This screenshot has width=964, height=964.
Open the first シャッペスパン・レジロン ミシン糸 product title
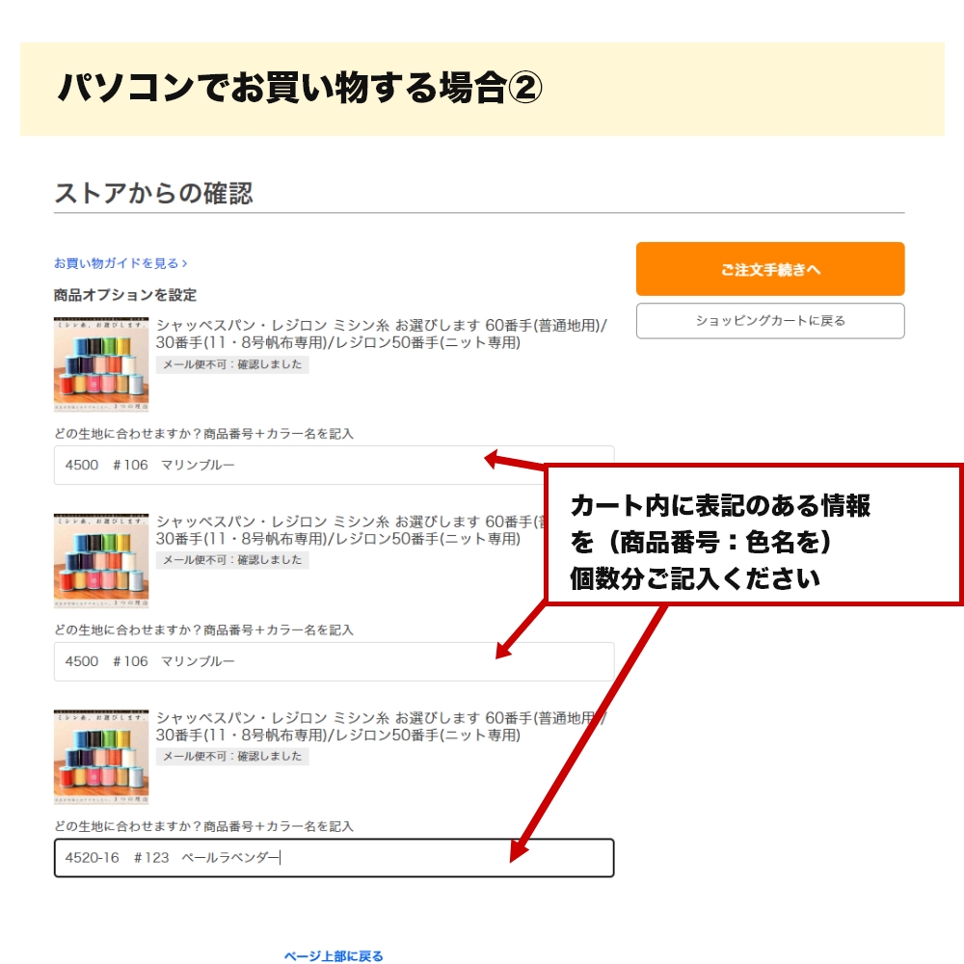pos(381,334)
